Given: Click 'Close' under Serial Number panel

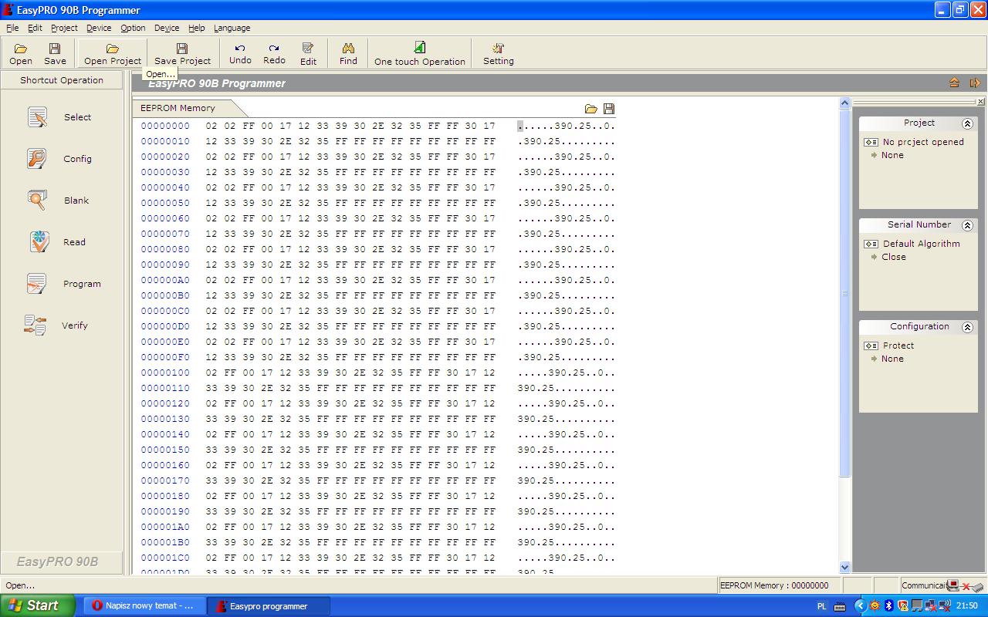Looking at the screenshot, I should [894, 257].
